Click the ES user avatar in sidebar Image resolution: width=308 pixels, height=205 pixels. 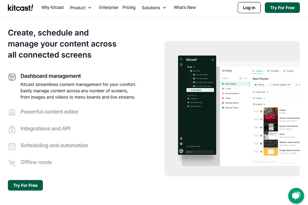coord(181,151)
